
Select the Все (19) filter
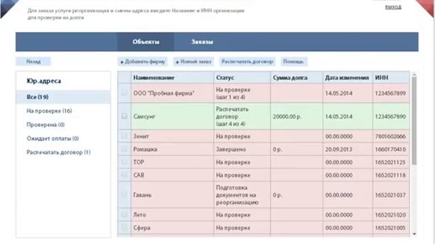[x=63, y=97]
